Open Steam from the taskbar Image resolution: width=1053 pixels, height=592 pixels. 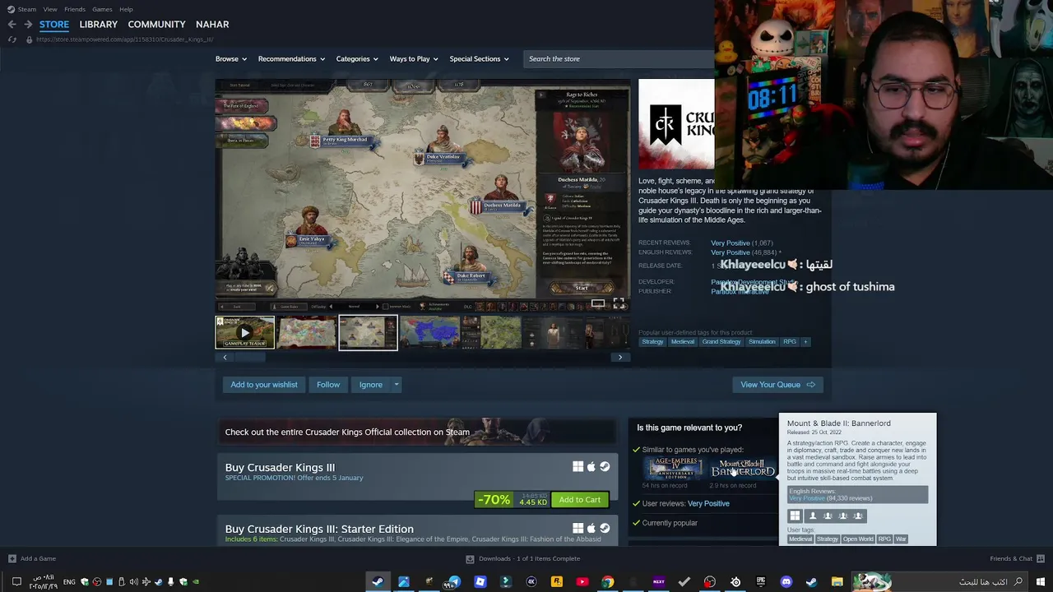pyautogui.click(x=378, y=581)
